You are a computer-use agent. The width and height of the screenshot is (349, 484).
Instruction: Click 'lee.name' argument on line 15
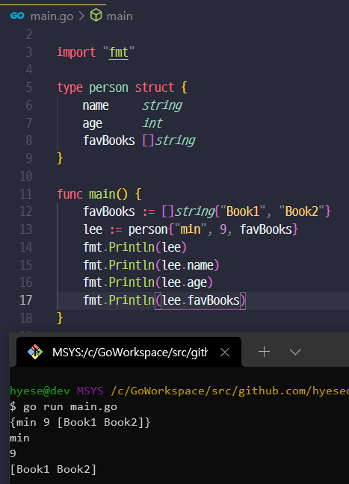coord(188,265)
